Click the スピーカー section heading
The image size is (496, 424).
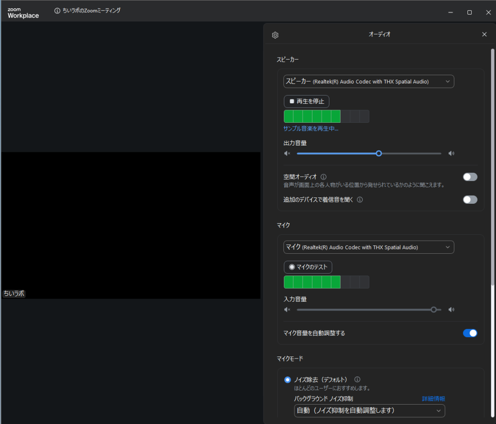coord(288,60)
